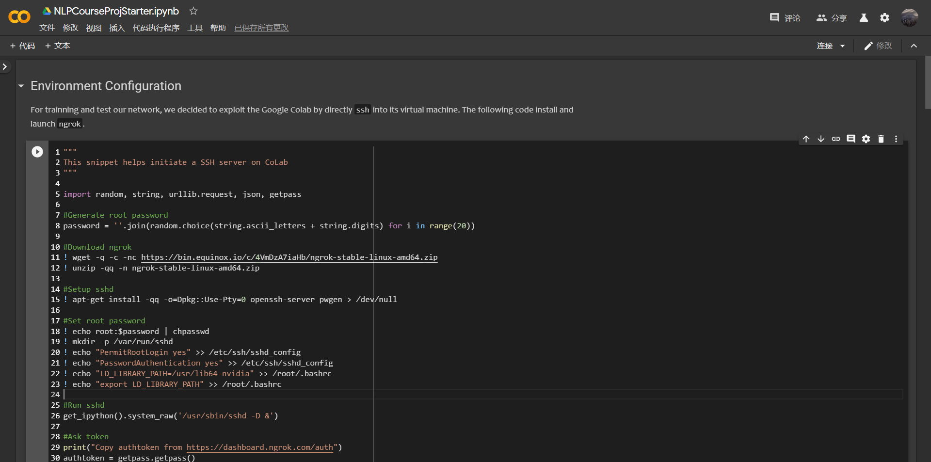Run the SSH setup code cell
Screen dimensions: 931x462
pyautogui.click(x=37, y=152)
